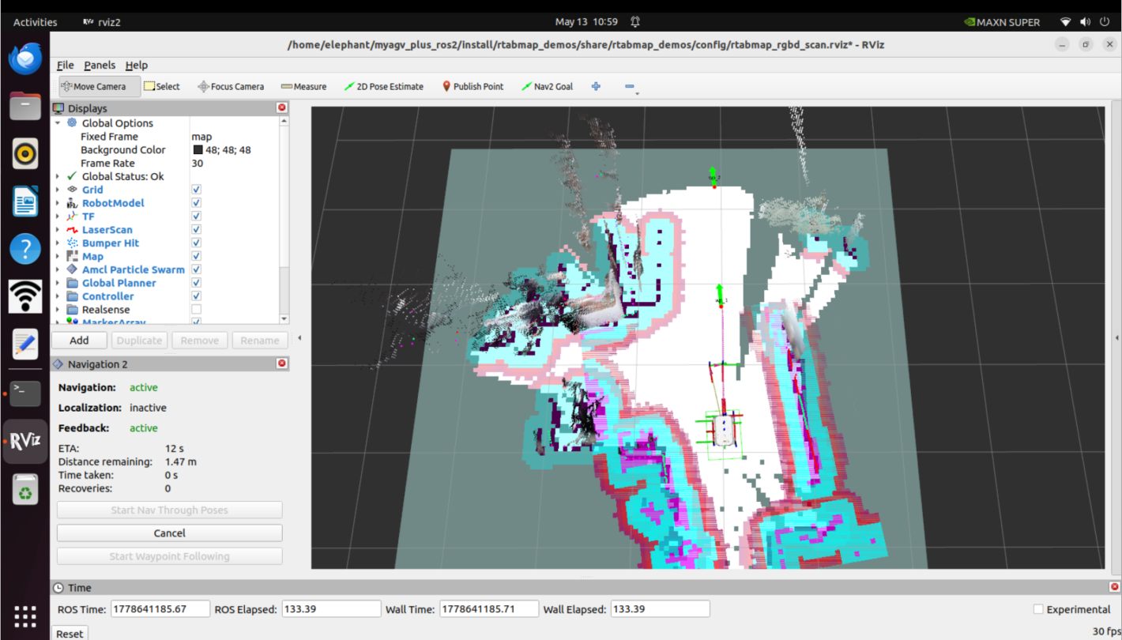Toggle the Map display checkbox

point(196,256)
